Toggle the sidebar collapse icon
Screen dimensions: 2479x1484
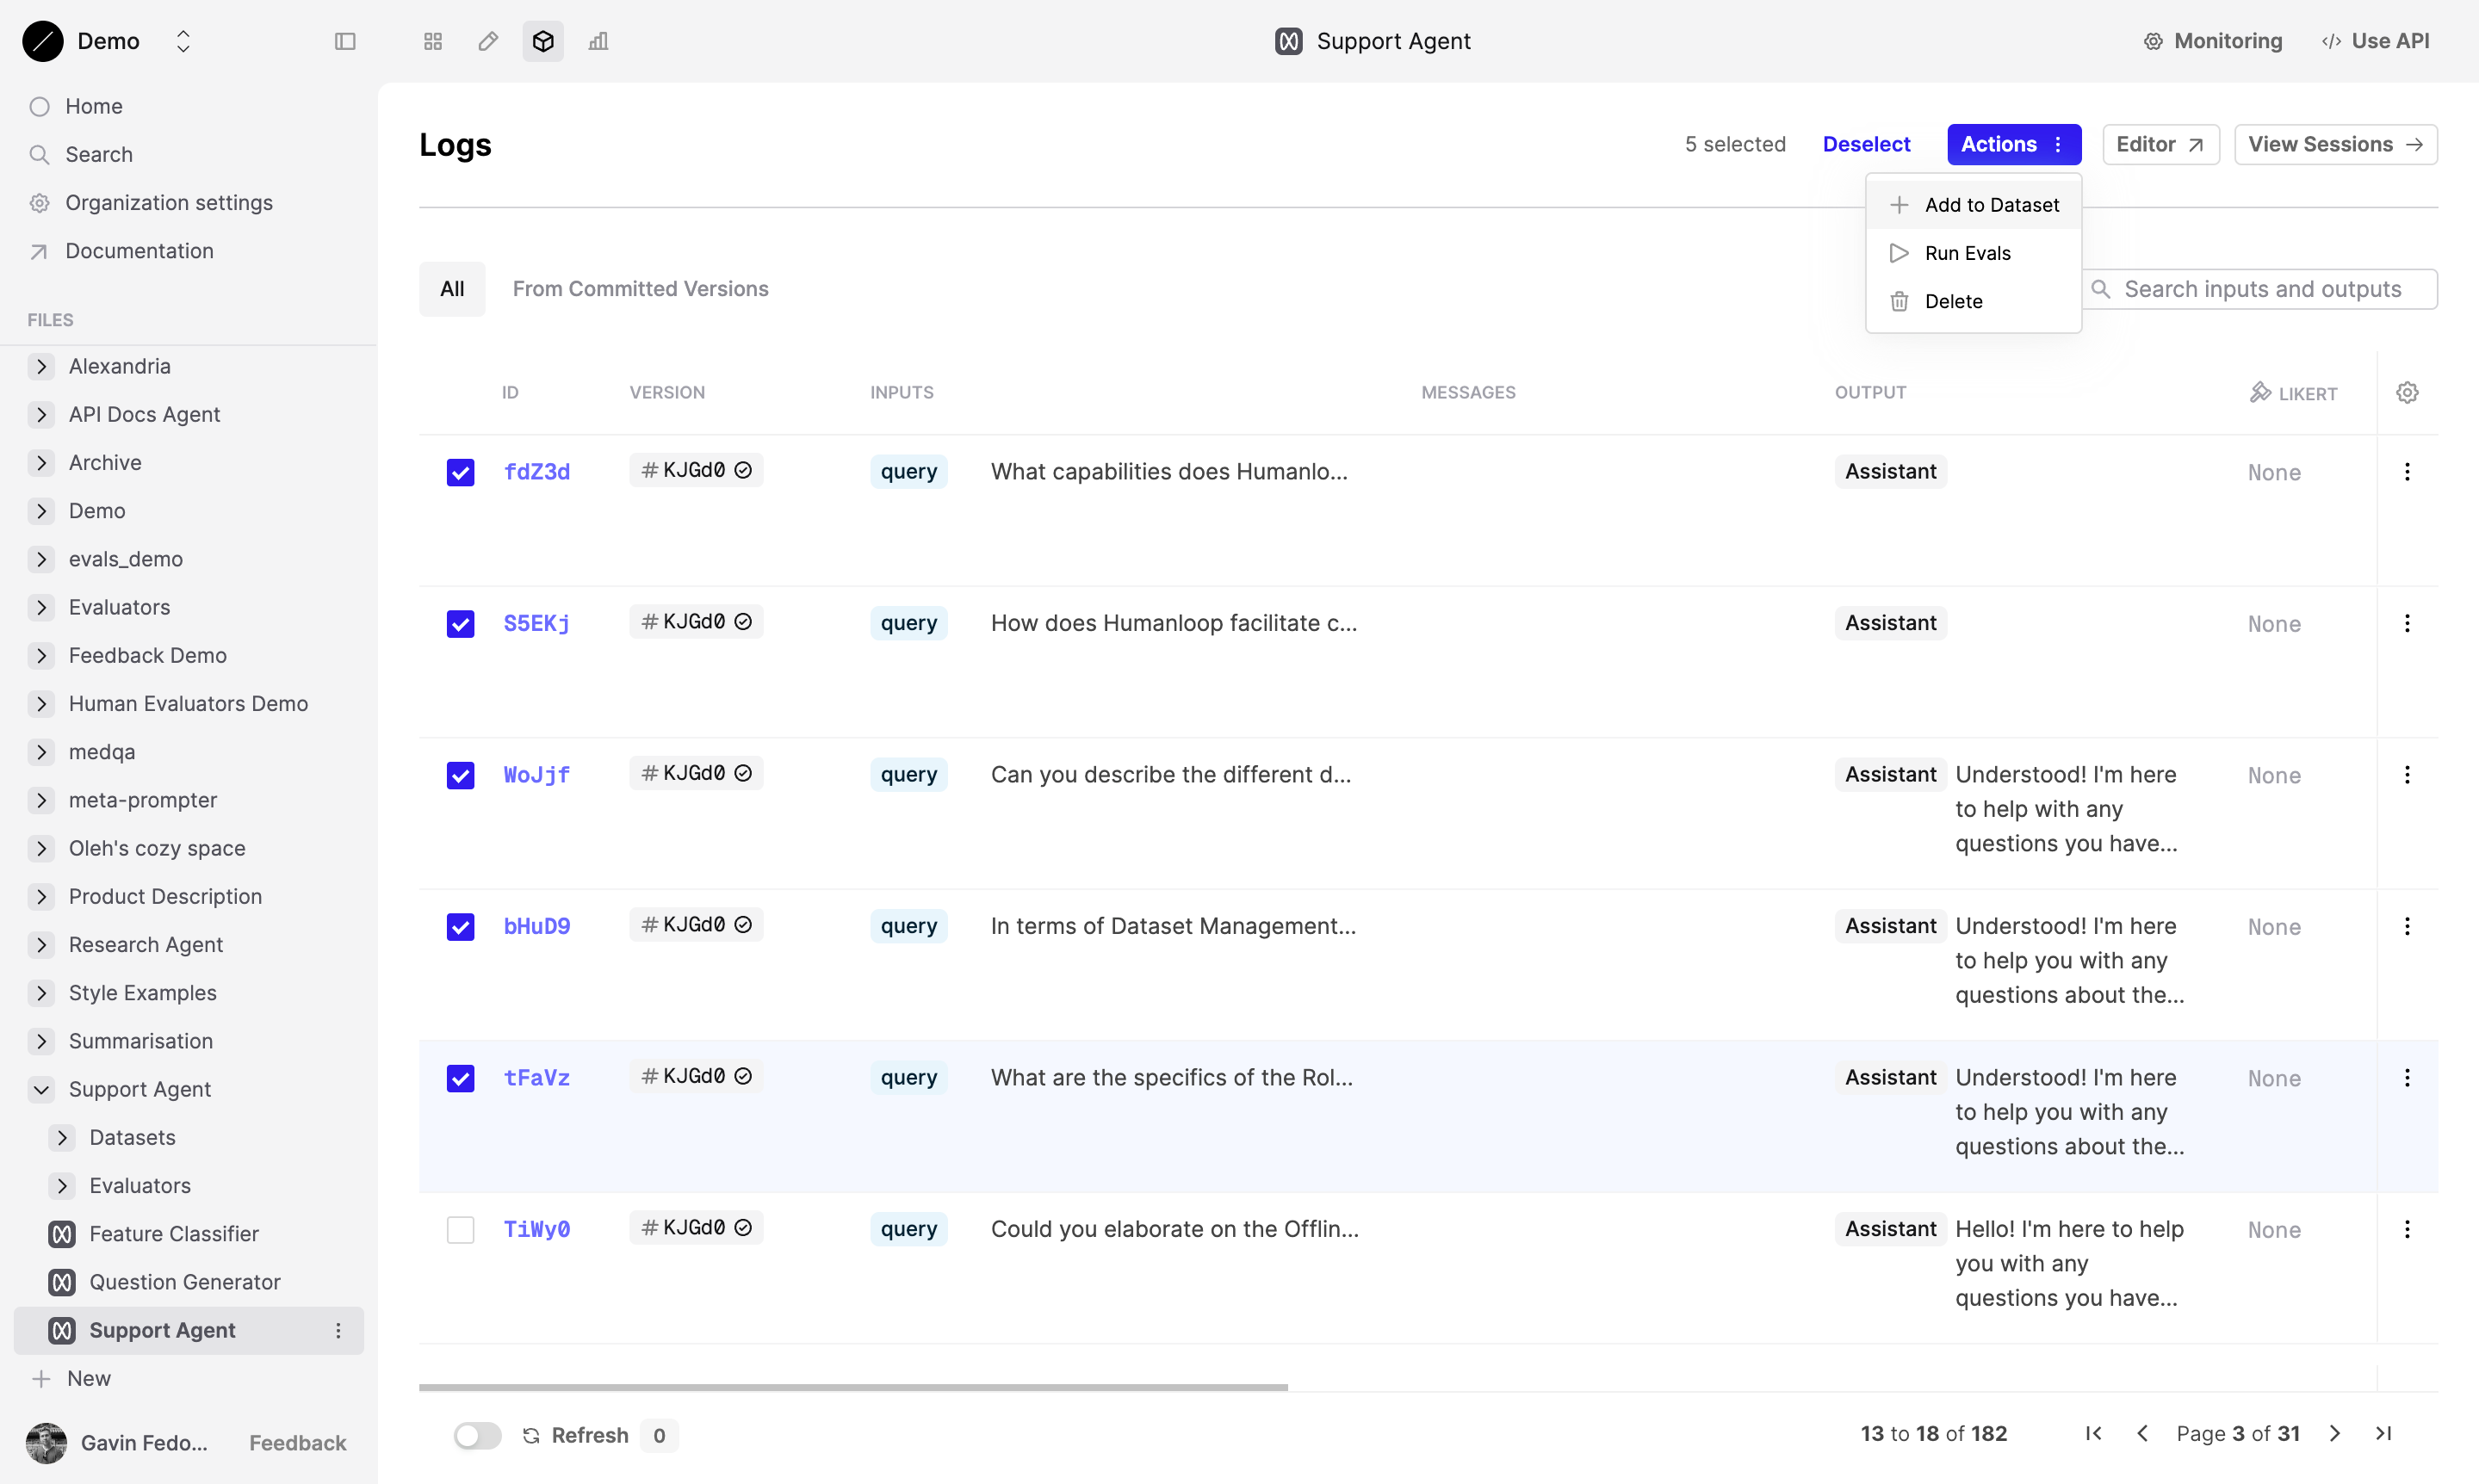coord(345,41)
